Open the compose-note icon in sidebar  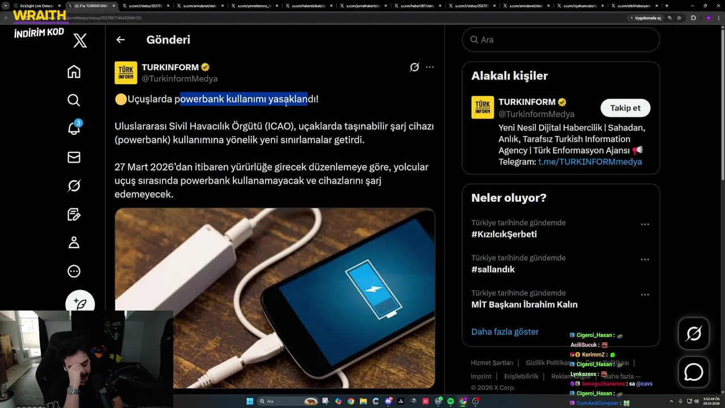click(74, 214)
